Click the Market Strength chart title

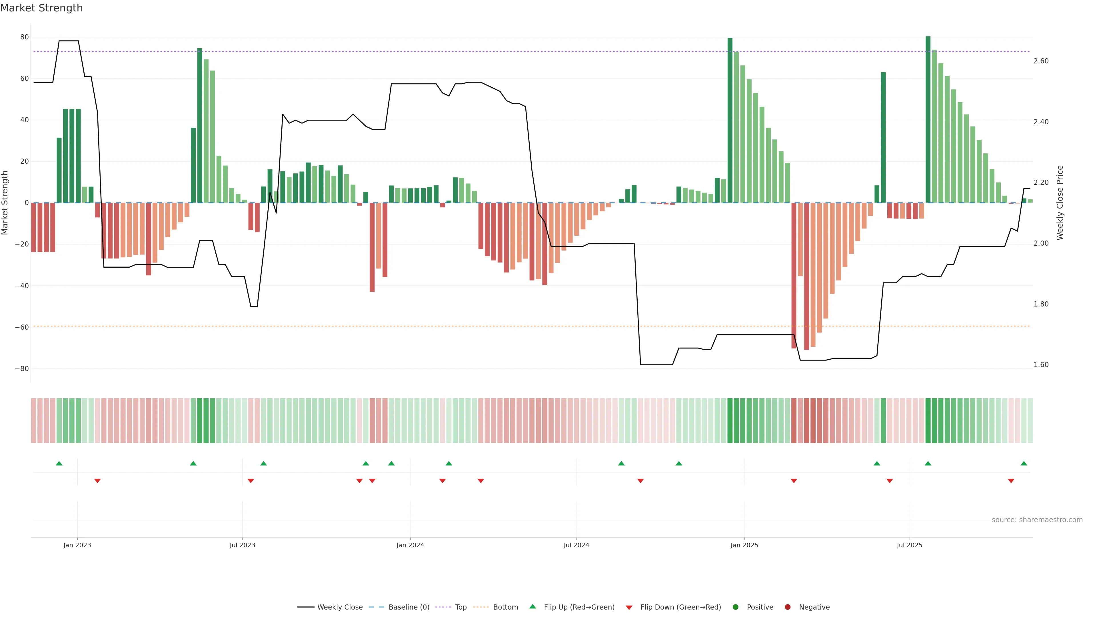click(x=41, y=8)
